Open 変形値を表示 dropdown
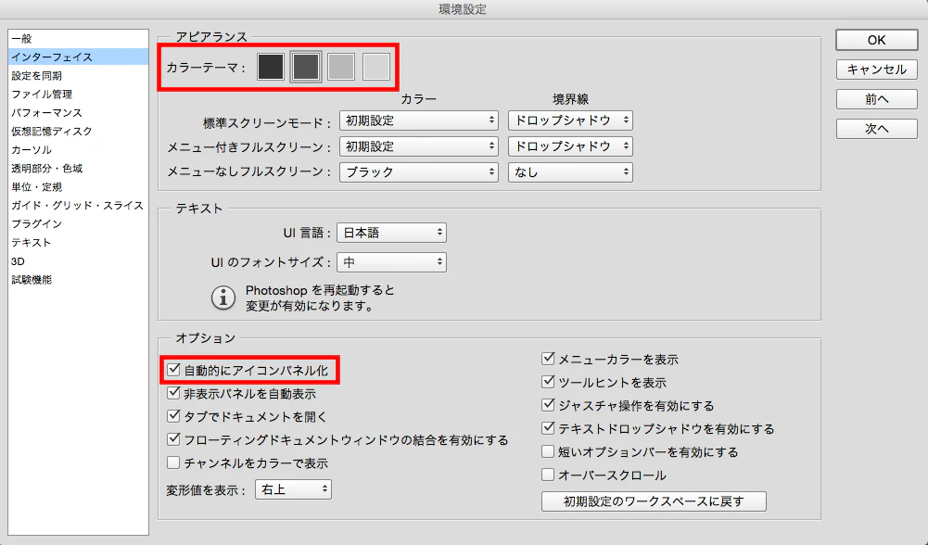928x545 pixels. 294,489
